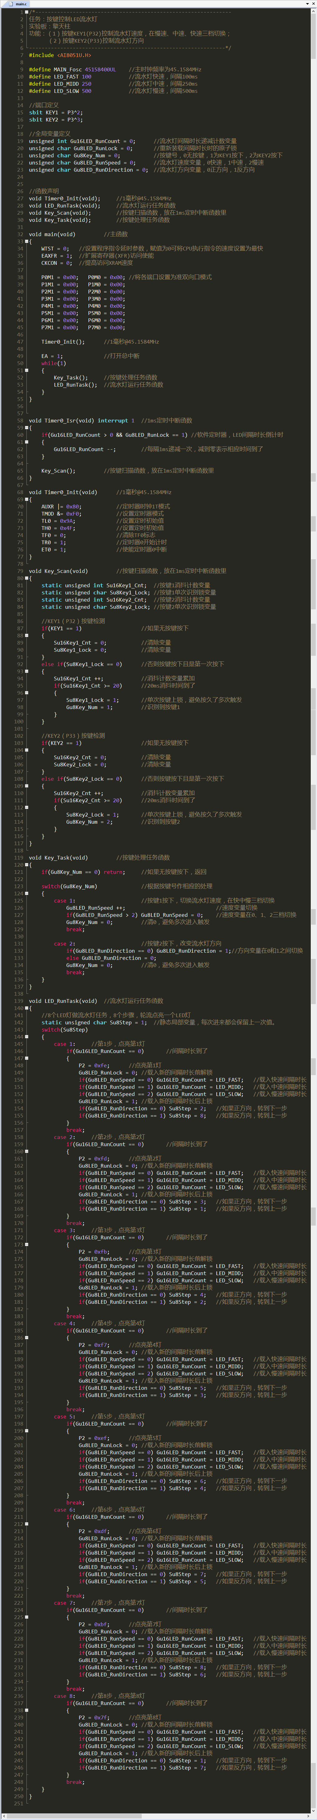Close the main.c document with the X
The height and width of the screenshot is (1820, 317).
coord(314,3)
